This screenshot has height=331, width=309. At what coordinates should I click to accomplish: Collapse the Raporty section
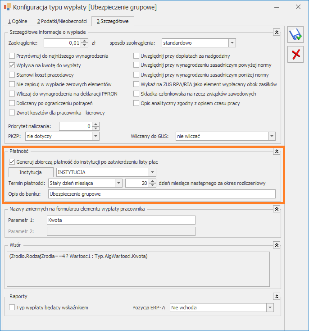[x=277, y=296]
